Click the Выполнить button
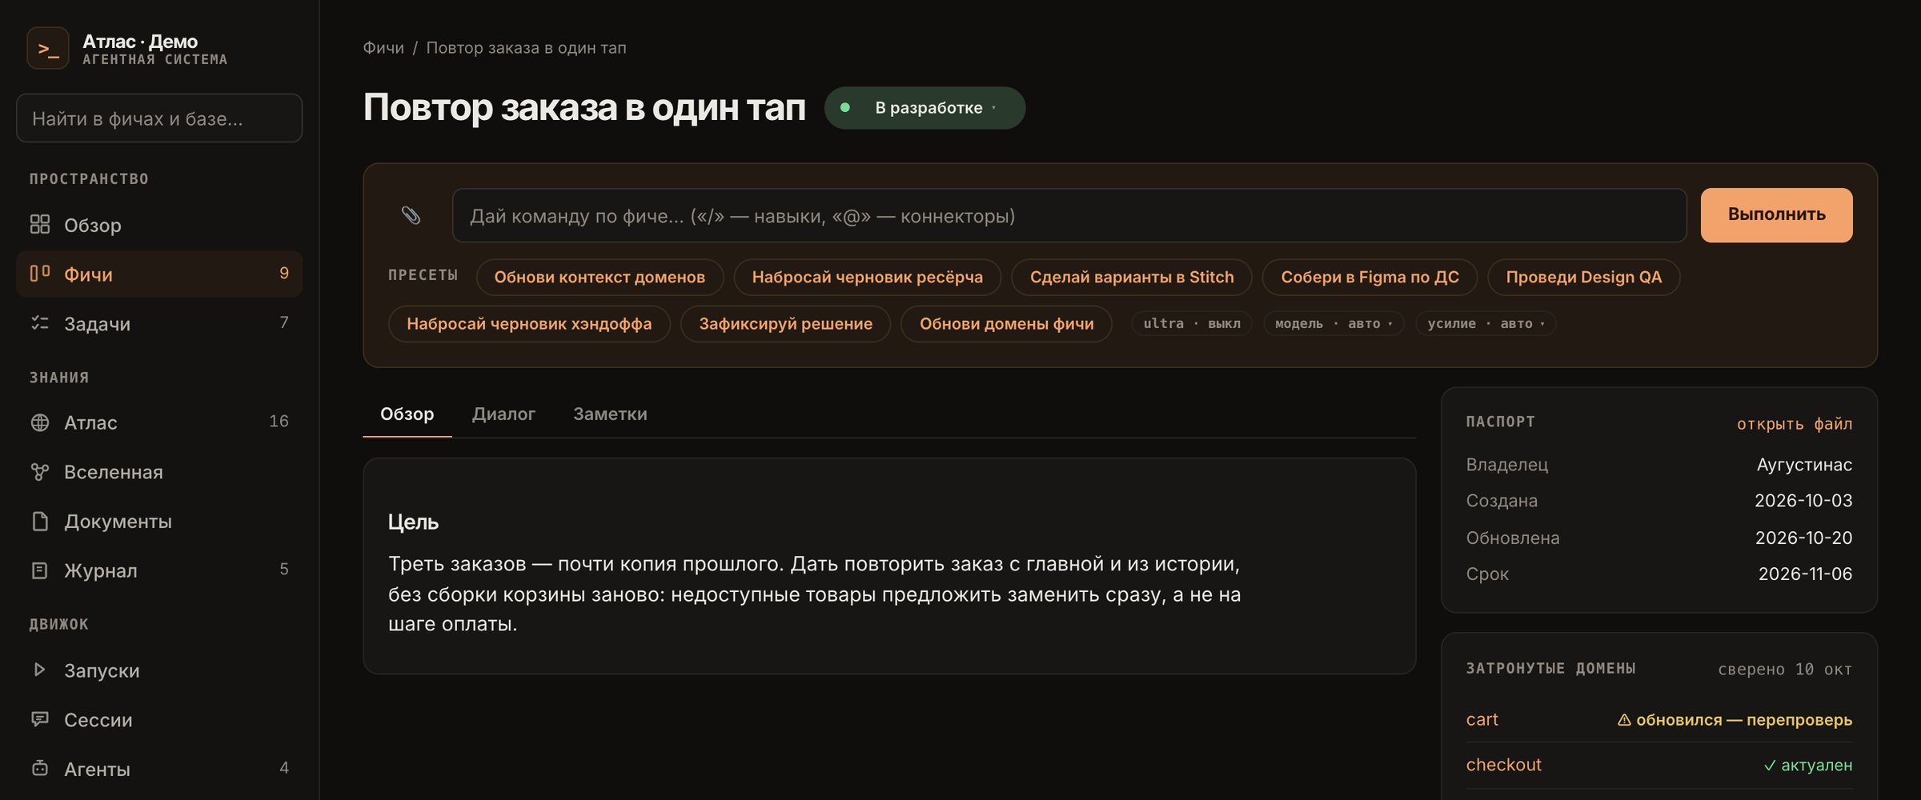This screenshot has height=800, width=1921. pos(1776,214)
